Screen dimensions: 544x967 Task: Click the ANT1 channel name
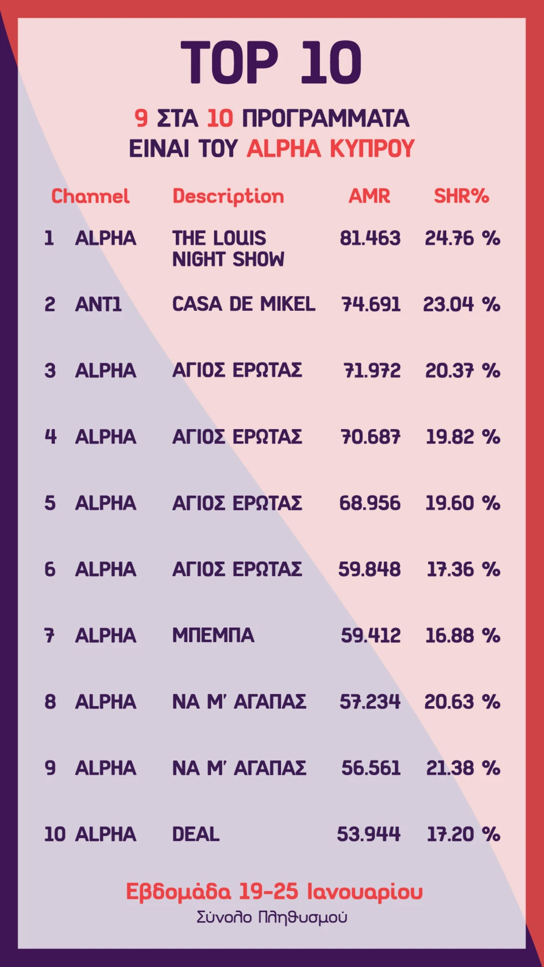pyautogui.click(x=98, y=304)
